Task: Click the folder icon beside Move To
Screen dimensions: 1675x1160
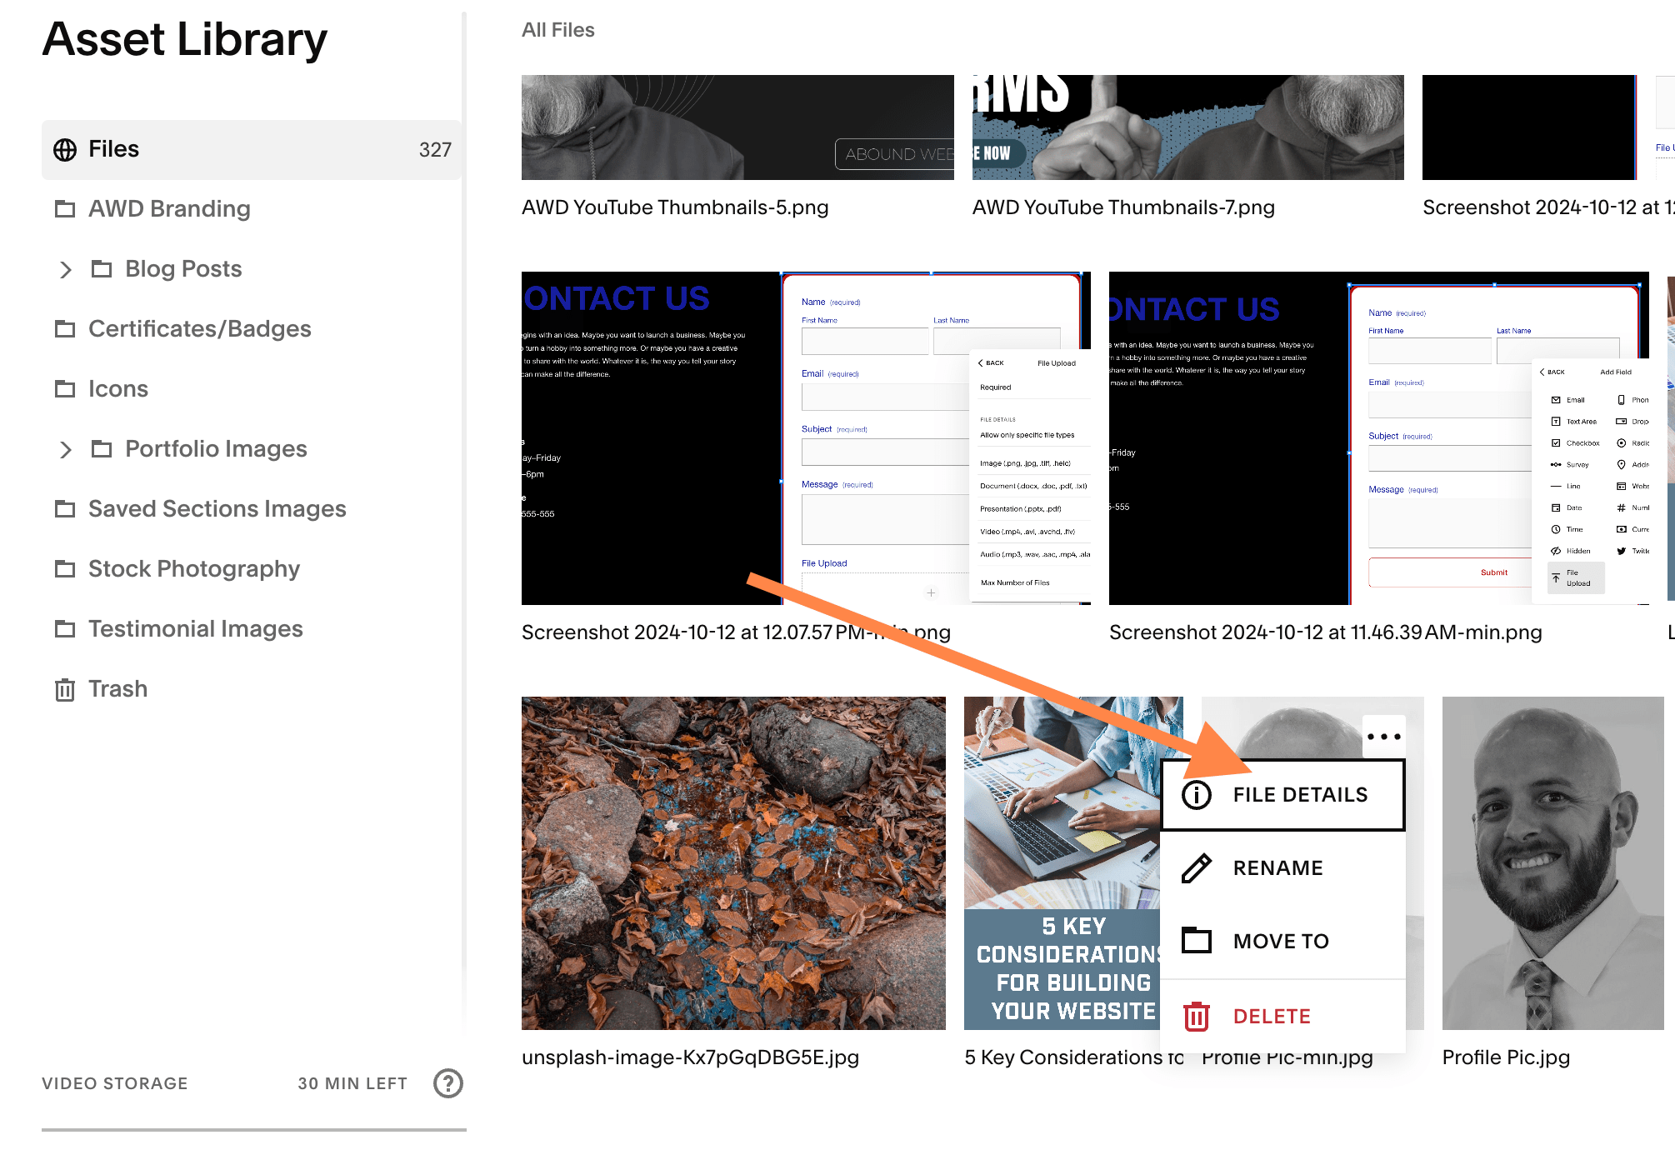Action: click(1197, 941)
